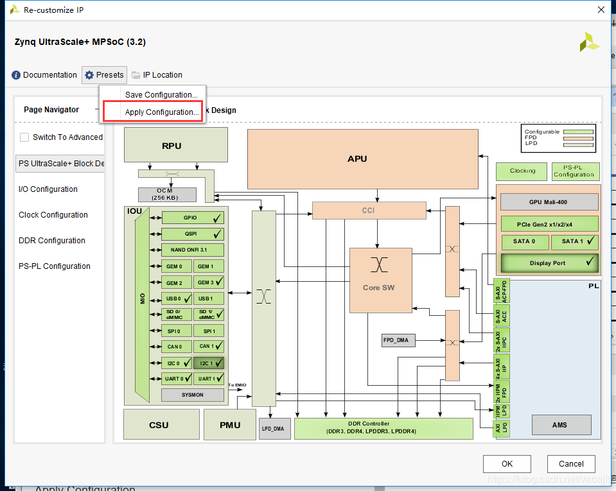Click the DDR Controller block
This screenshot has height=491, width=616.
tap(382, 427)
